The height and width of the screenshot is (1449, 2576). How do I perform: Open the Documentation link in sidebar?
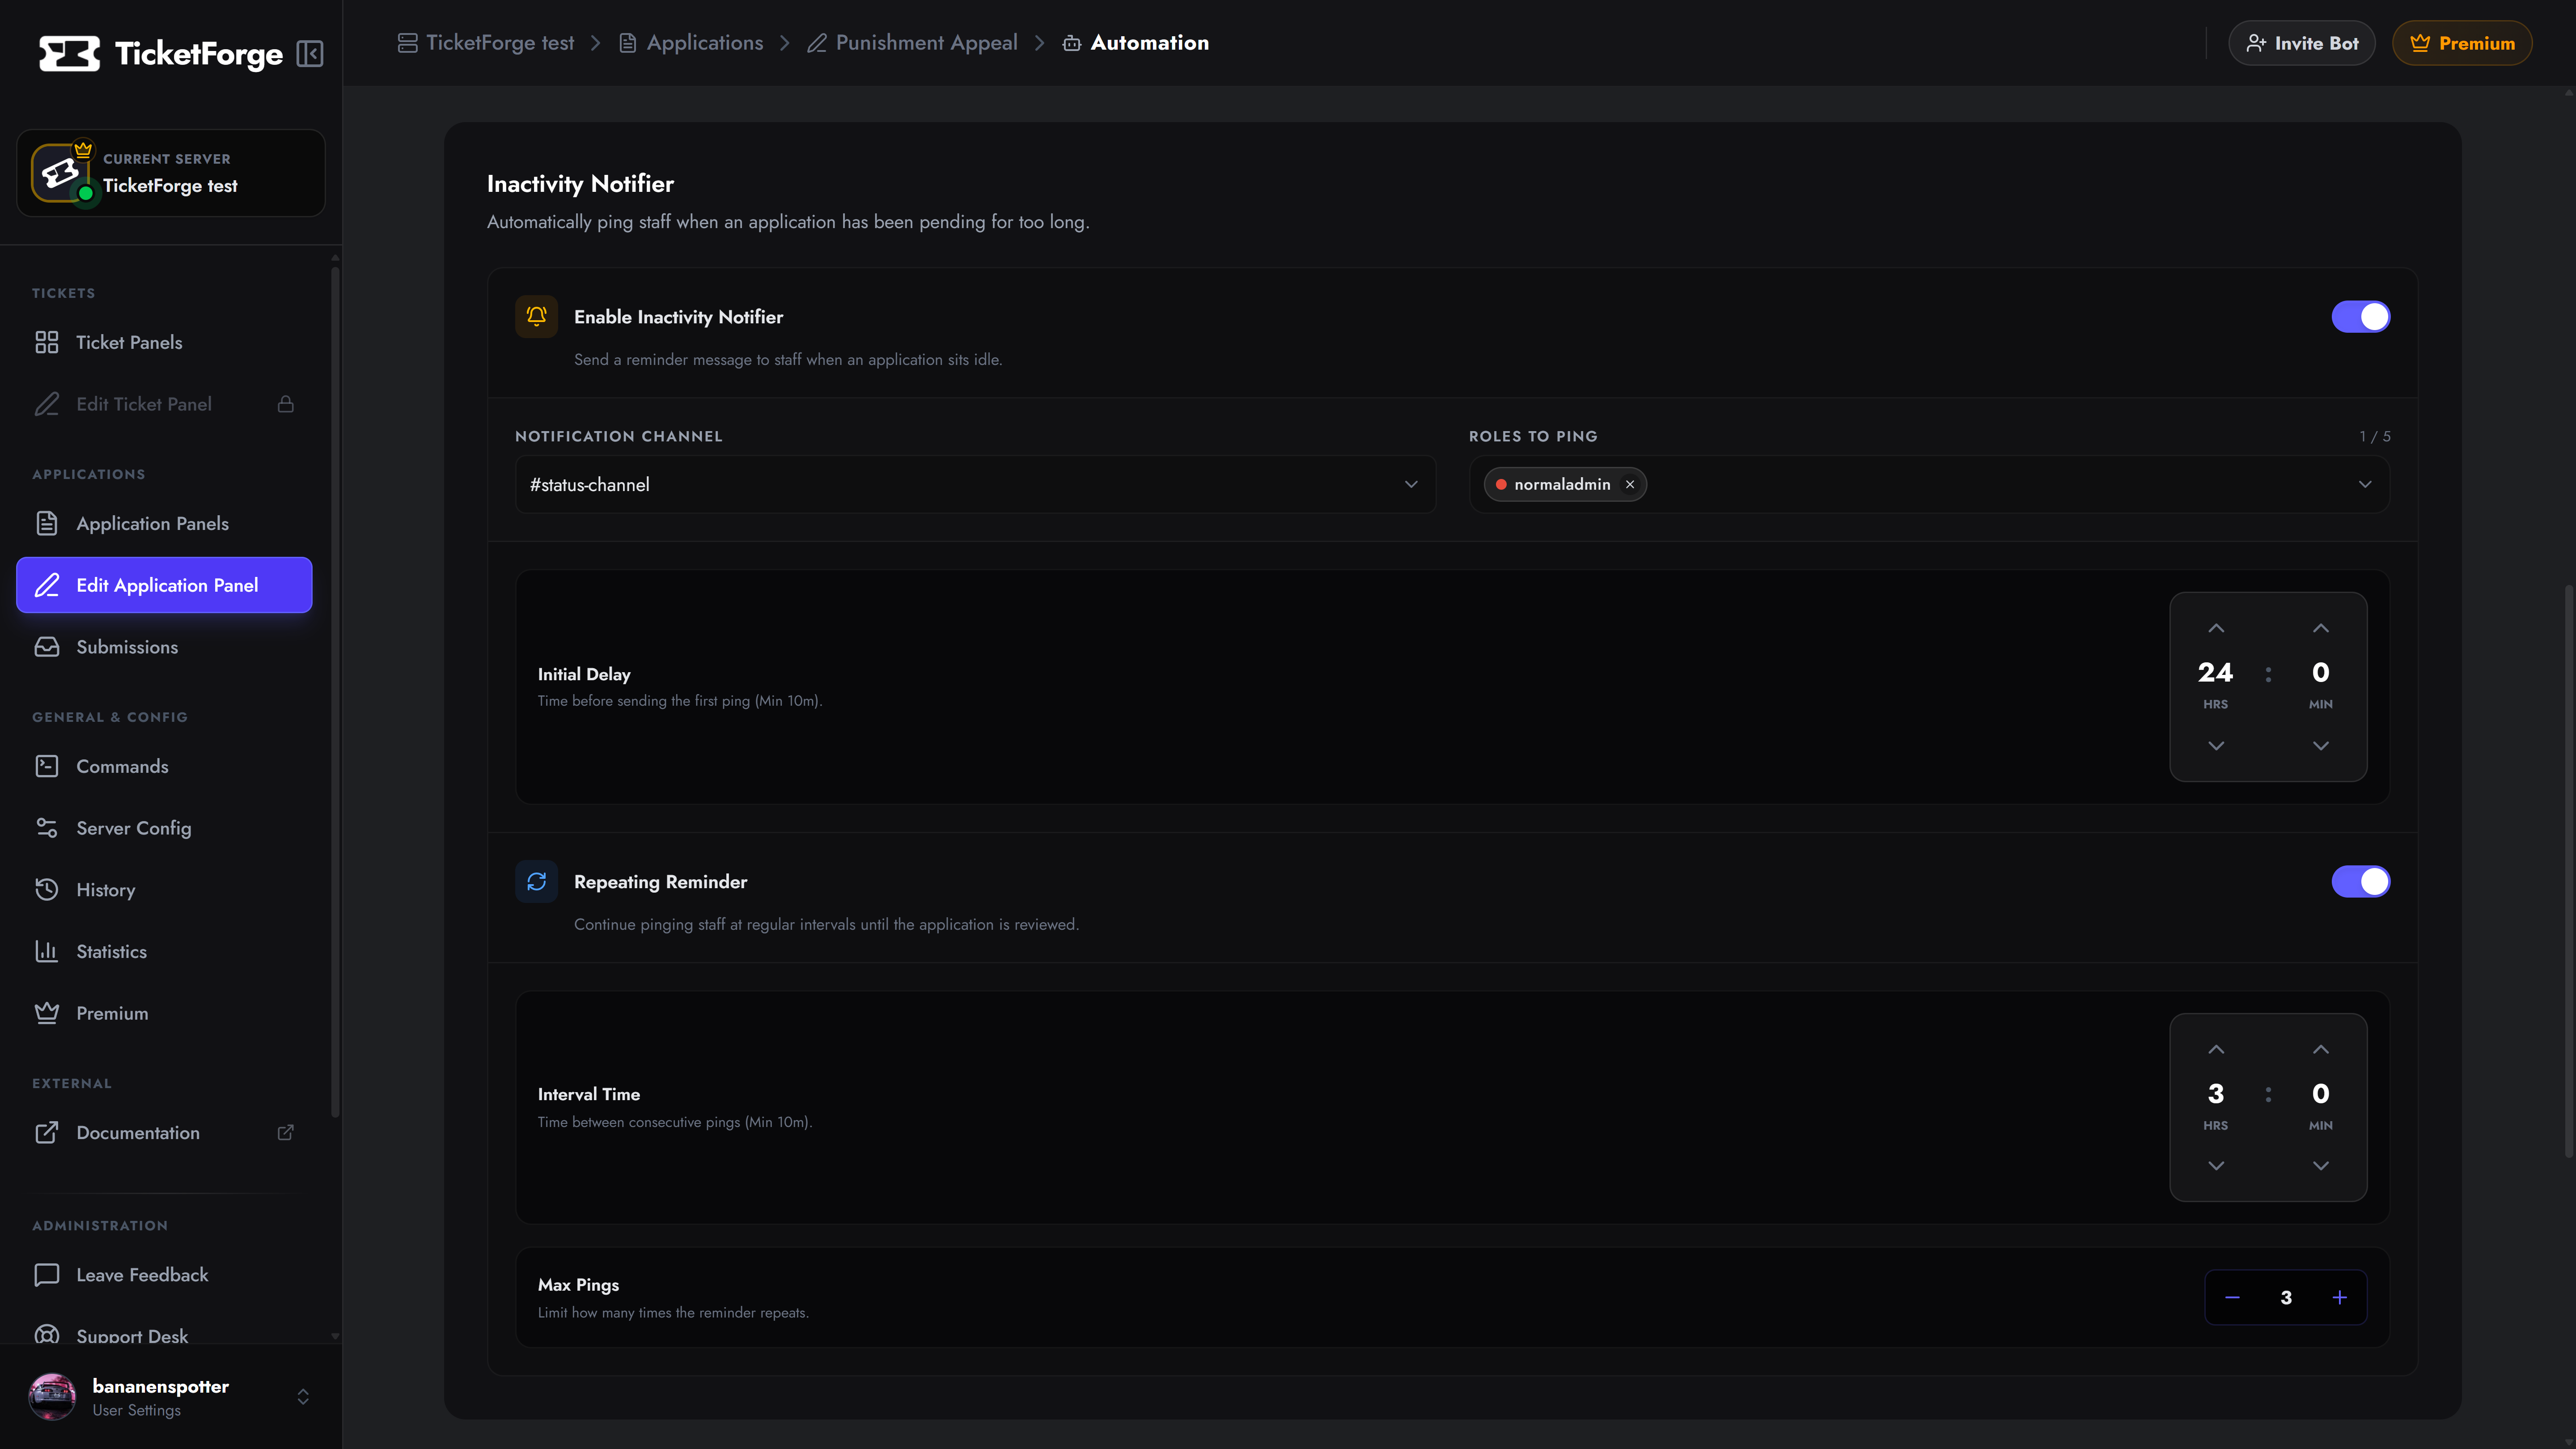[164, 1132]
